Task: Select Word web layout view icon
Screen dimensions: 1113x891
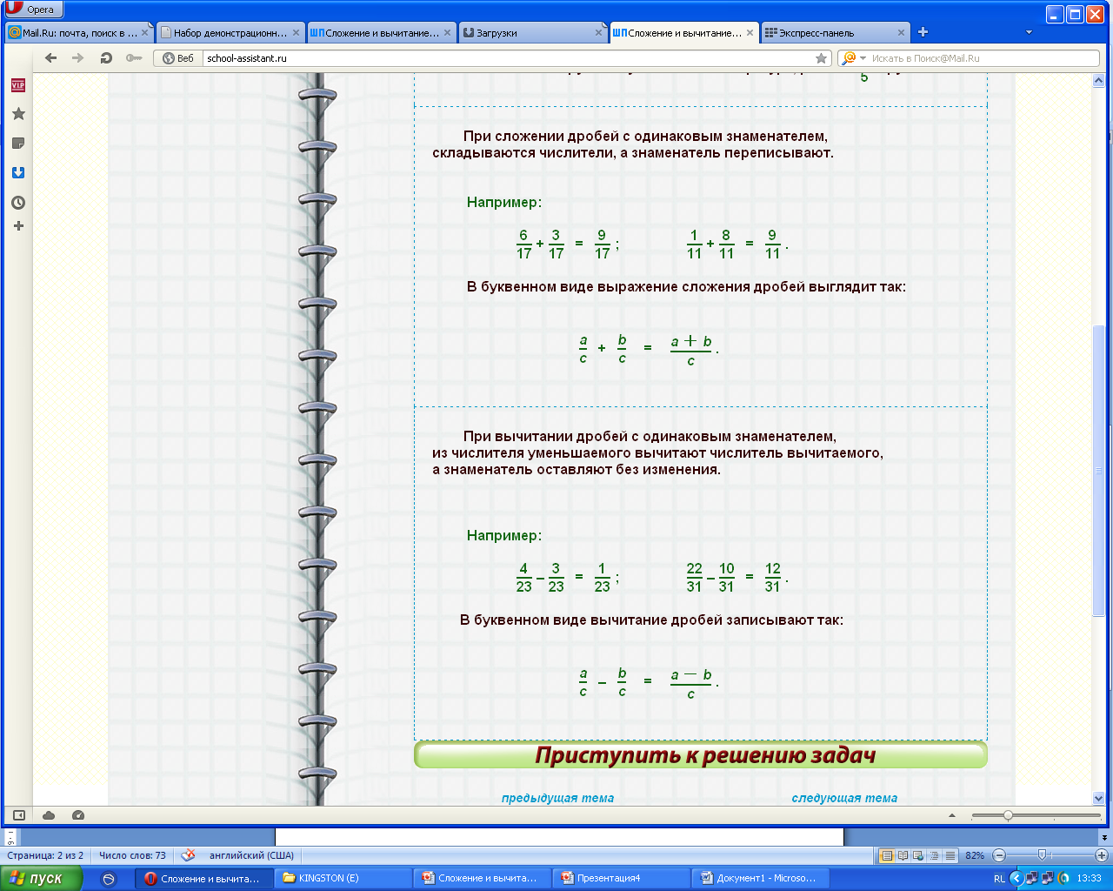Action: click(x=918, y=855)
